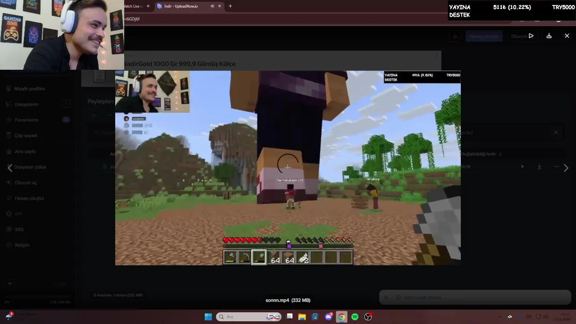This screenshot has width=576, height=324.
Task: Close the Watch Live tab
Action: [148, 6]
